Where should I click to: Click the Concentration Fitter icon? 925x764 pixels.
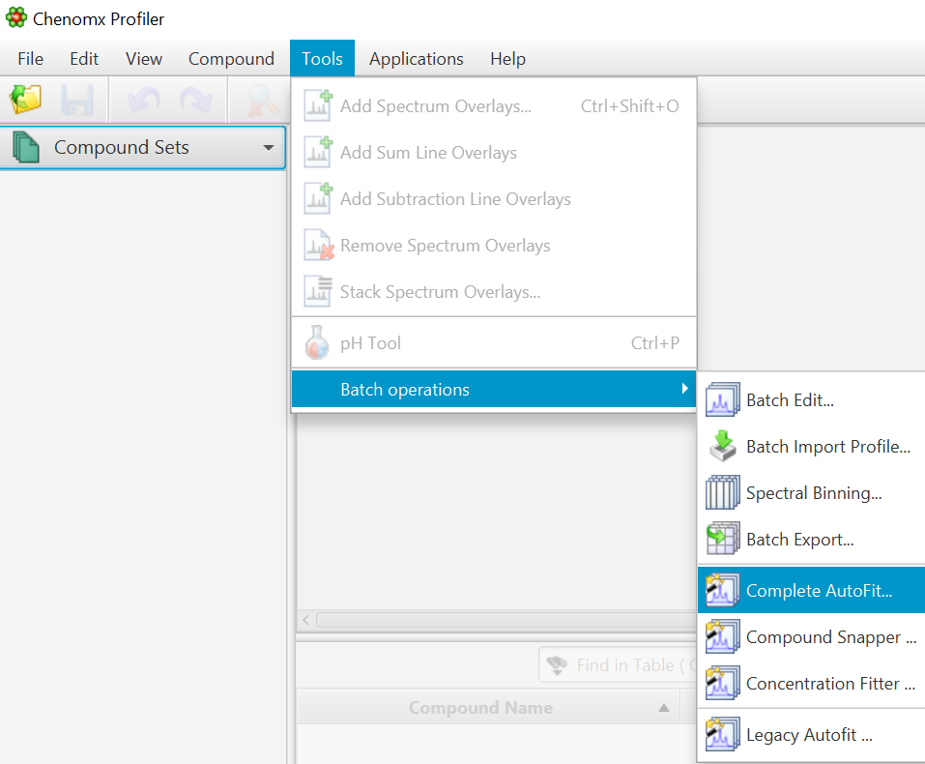pos(722,684)
